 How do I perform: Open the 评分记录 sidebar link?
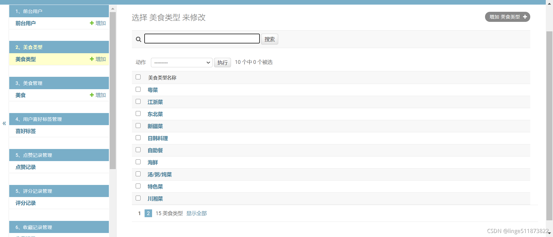[26, 203]
